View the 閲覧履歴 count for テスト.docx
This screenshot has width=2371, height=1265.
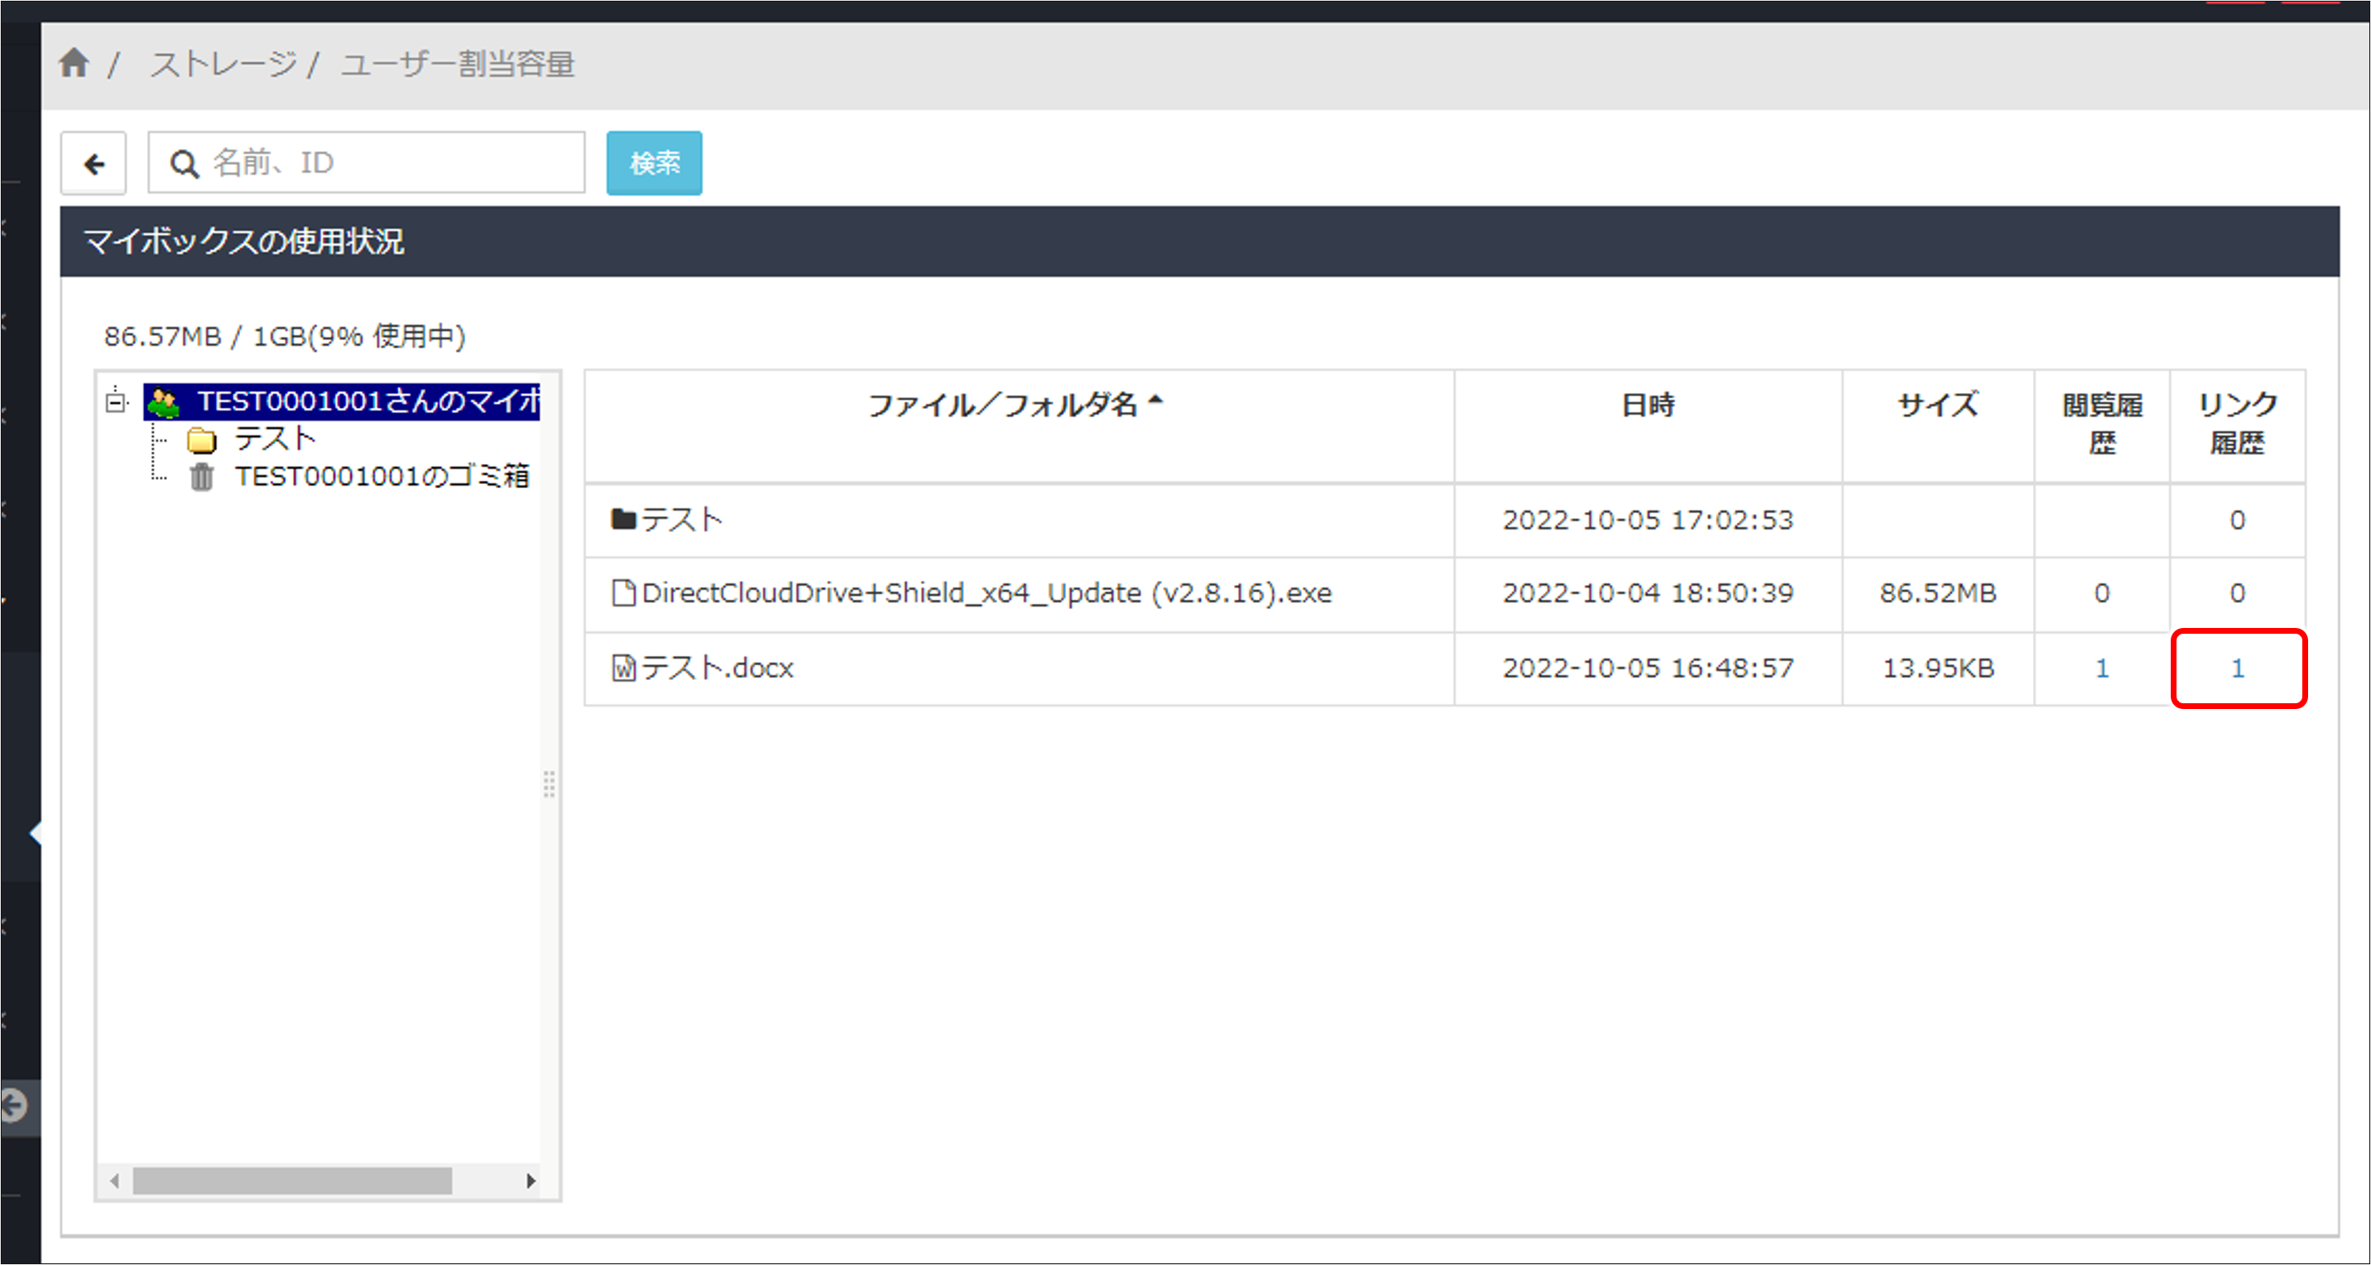tap(2101, 668)
